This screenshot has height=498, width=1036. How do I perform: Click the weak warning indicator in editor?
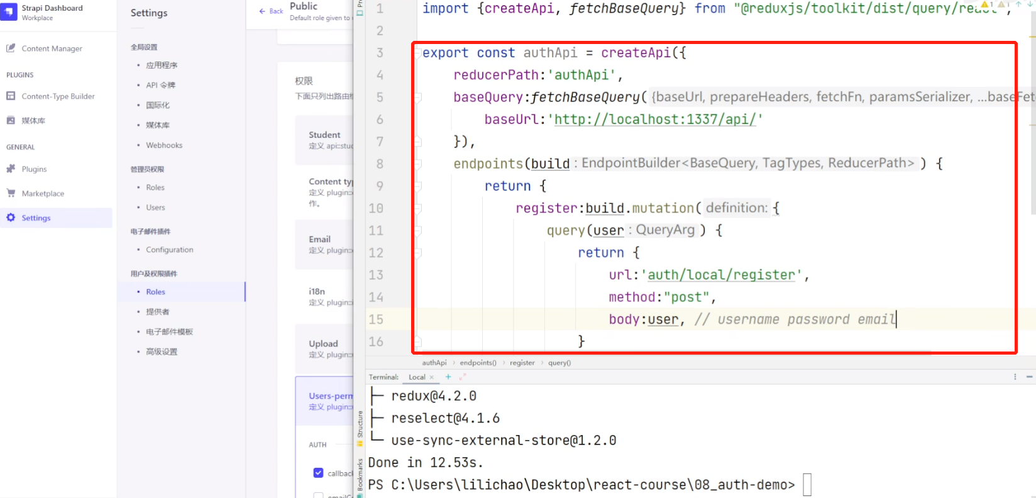(1003, 5)
